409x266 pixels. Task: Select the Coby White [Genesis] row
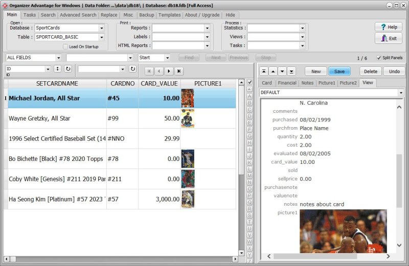[x=122, y=179]
